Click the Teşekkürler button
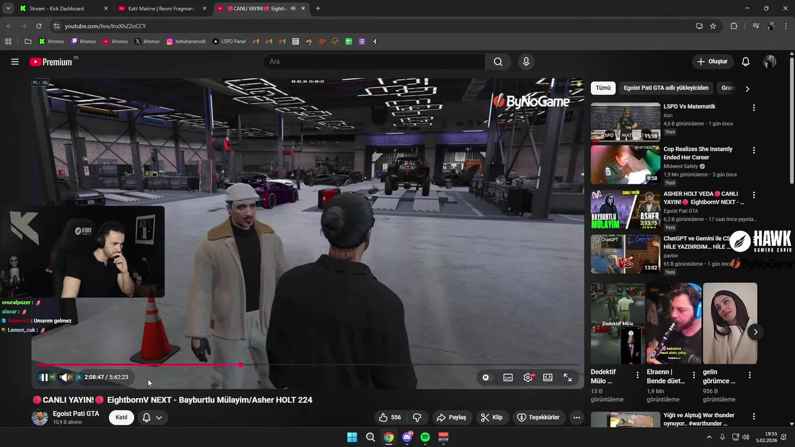The height and width of the screenshot is (447, 795). click(538, 417)
